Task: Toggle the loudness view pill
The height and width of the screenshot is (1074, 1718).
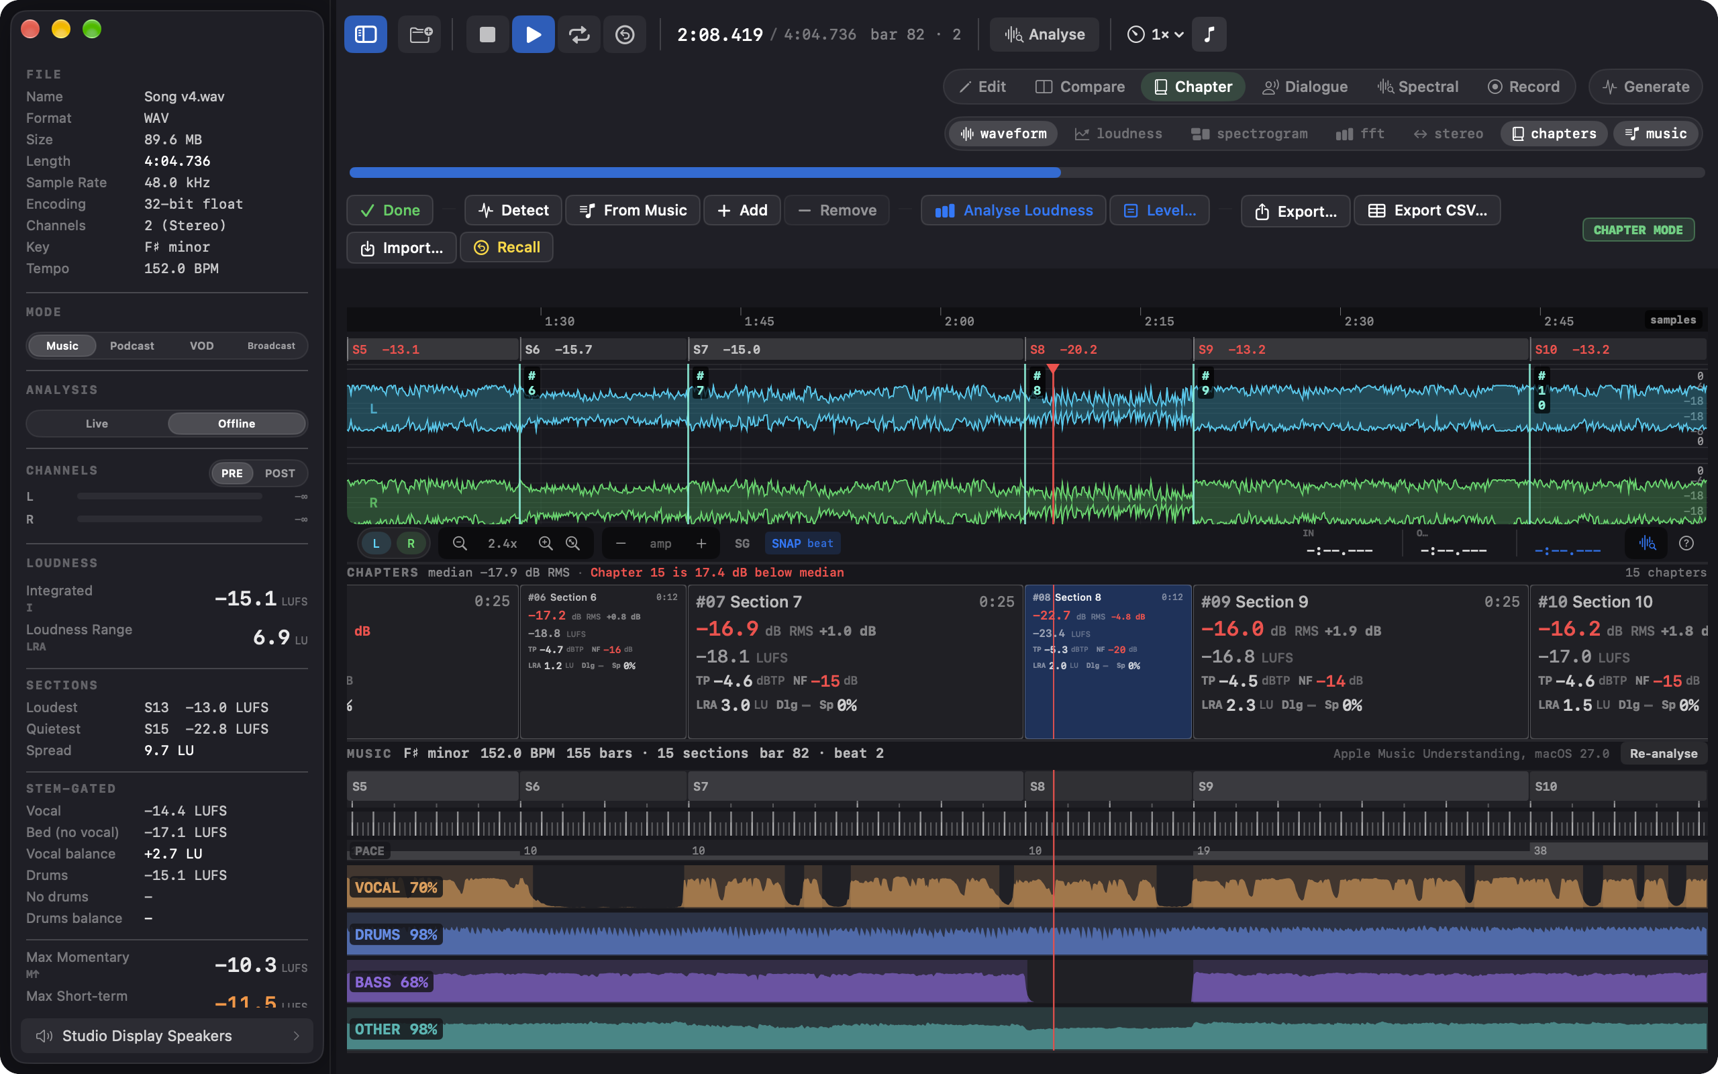Action: [x=1119, y=134]
